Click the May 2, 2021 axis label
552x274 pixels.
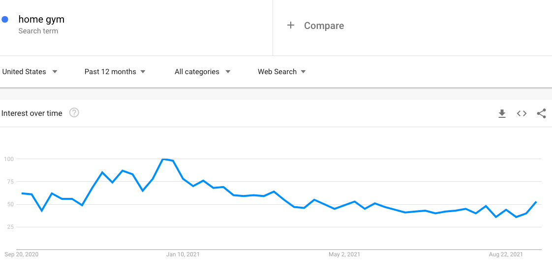pyautogui.click(x=344, y=254)
